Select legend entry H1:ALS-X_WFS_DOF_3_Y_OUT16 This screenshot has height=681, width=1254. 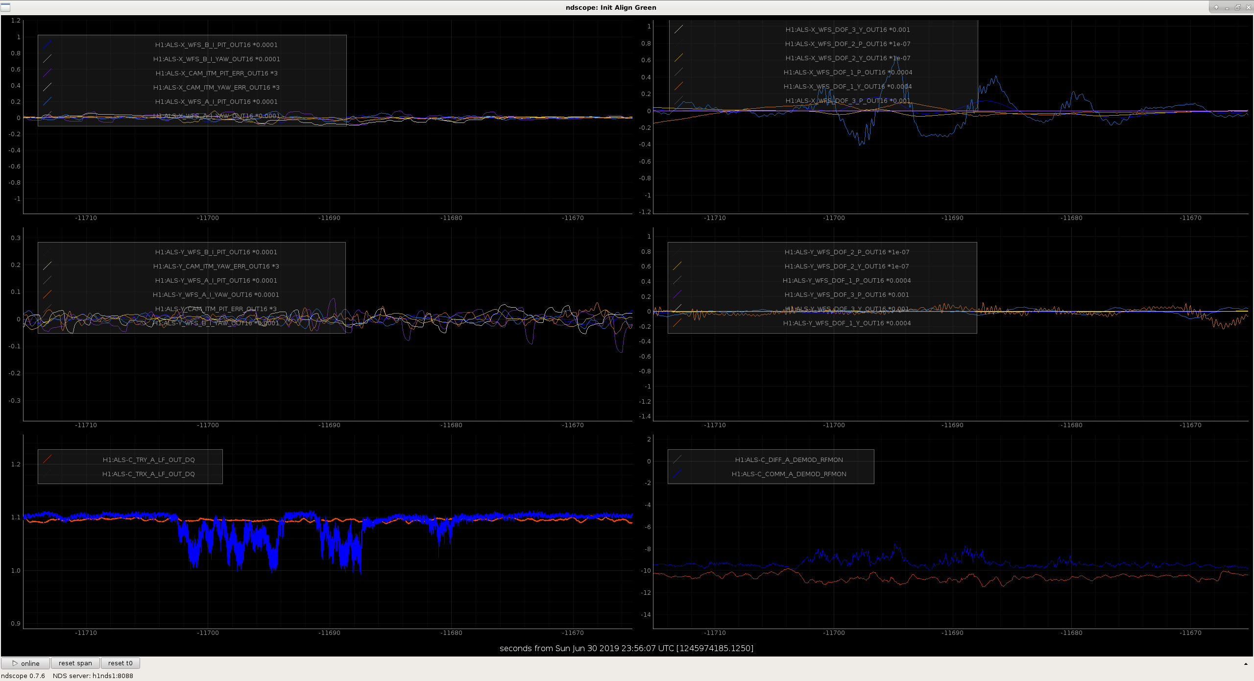847,30
